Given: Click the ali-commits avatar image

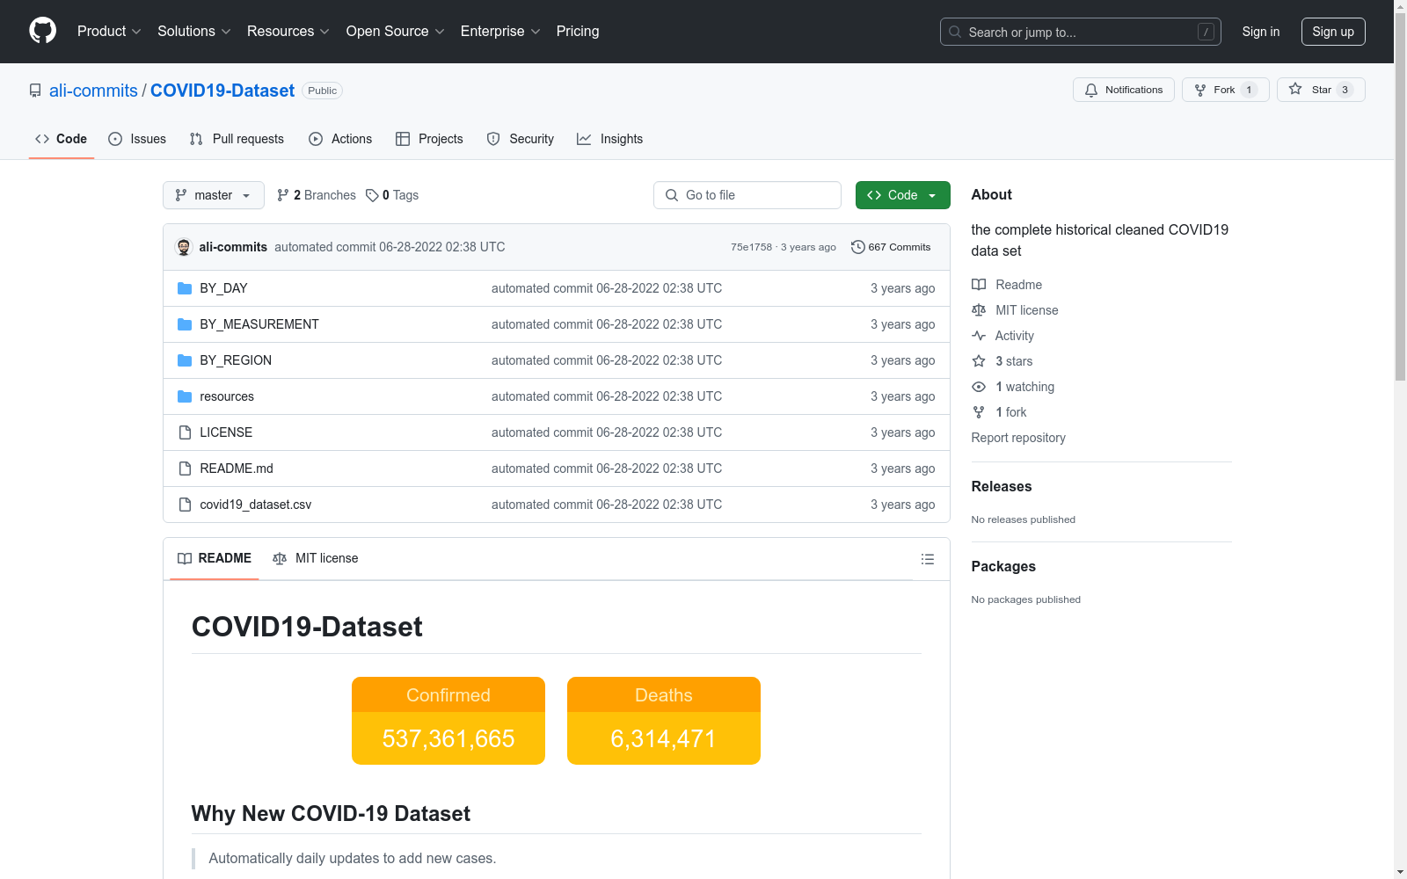Looking at the screenshot, I should point(184,247).
